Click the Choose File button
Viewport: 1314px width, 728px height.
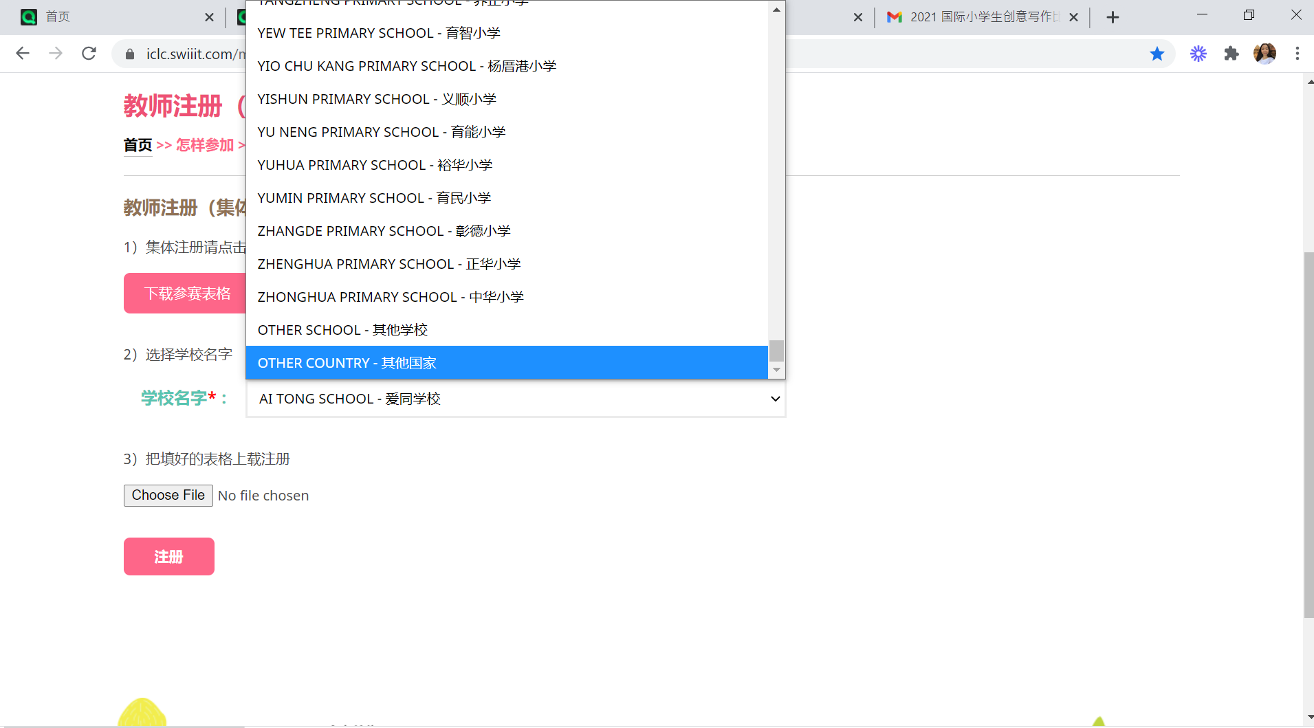pos(168,496)
